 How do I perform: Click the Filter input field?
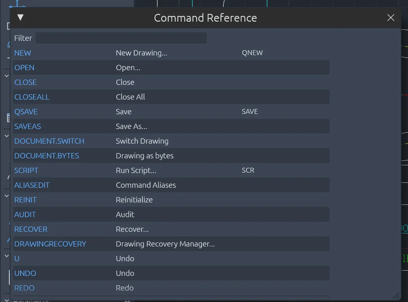coord(121,38)
